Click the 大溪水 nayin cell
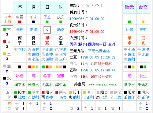The image size is (153, 113). 47,85
